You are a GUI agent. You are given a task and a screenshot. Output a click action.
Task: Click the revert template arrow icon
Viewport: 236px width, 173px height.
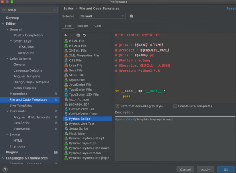pyautogui.click(x=85, y=35)
